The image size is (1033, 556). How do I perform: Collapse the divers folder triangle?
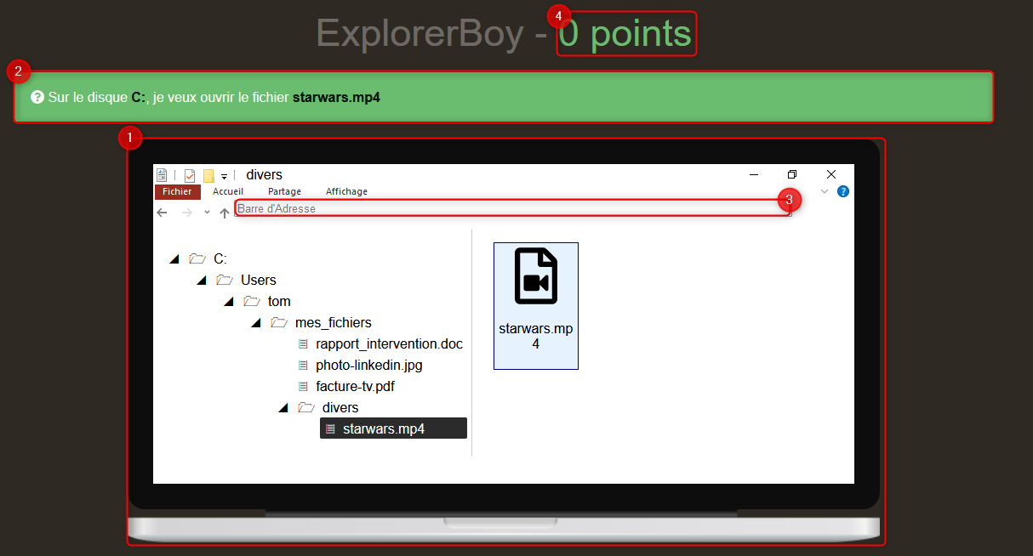tap(283, 408)
